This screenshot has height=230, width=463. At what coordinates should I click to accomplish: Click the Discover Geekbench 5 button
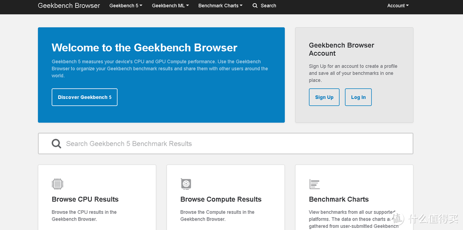pos(84,97)
